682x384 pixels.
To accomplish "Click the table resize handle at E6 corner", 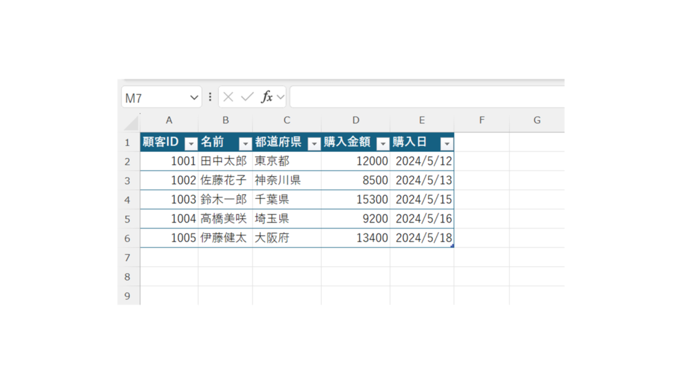I will click(x=452, y=246).
